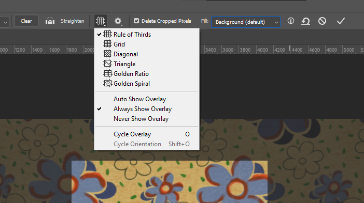
Task: Choose Rule of Thirds overlay
Action: coord(147,35)
